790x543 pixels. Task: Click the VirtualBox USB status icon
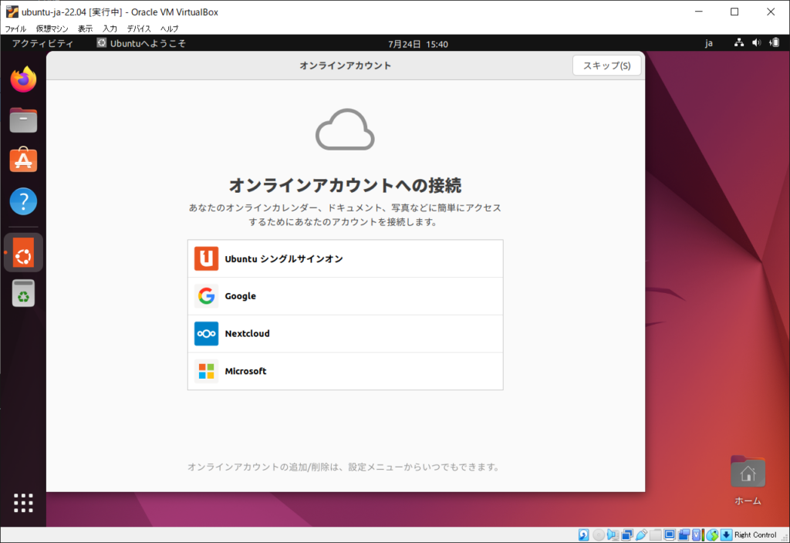pyautogui.click(x=641, y=535)
